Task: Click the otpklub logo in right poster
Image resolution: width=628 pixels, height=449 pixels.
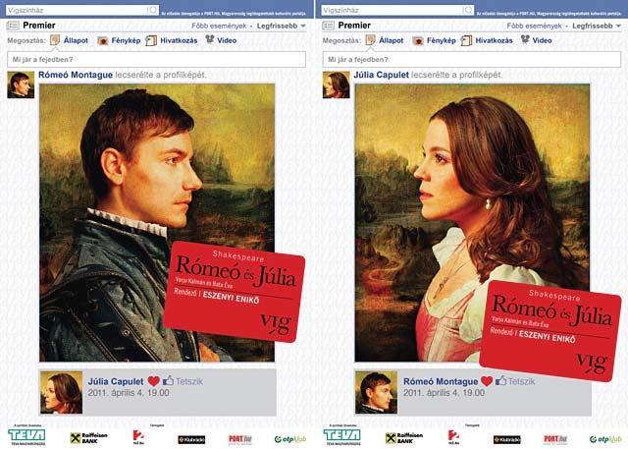Action: click(x=605, y=439)
